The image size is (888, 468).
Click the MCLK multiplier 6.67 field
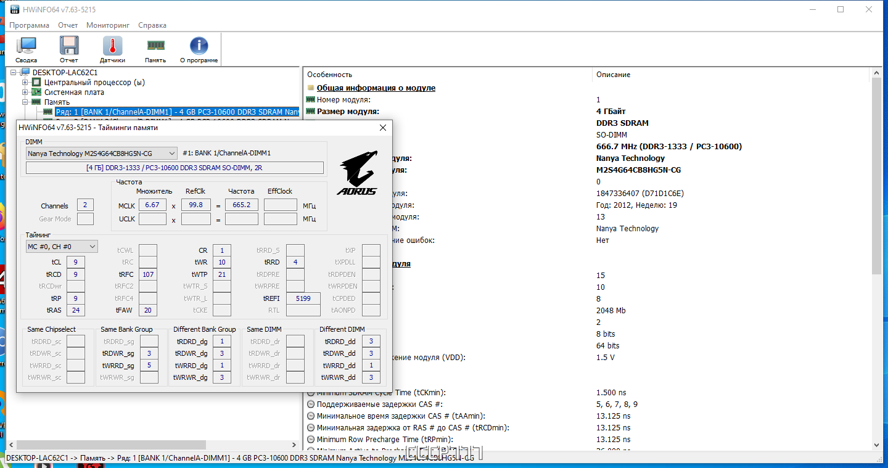point(152,205)
